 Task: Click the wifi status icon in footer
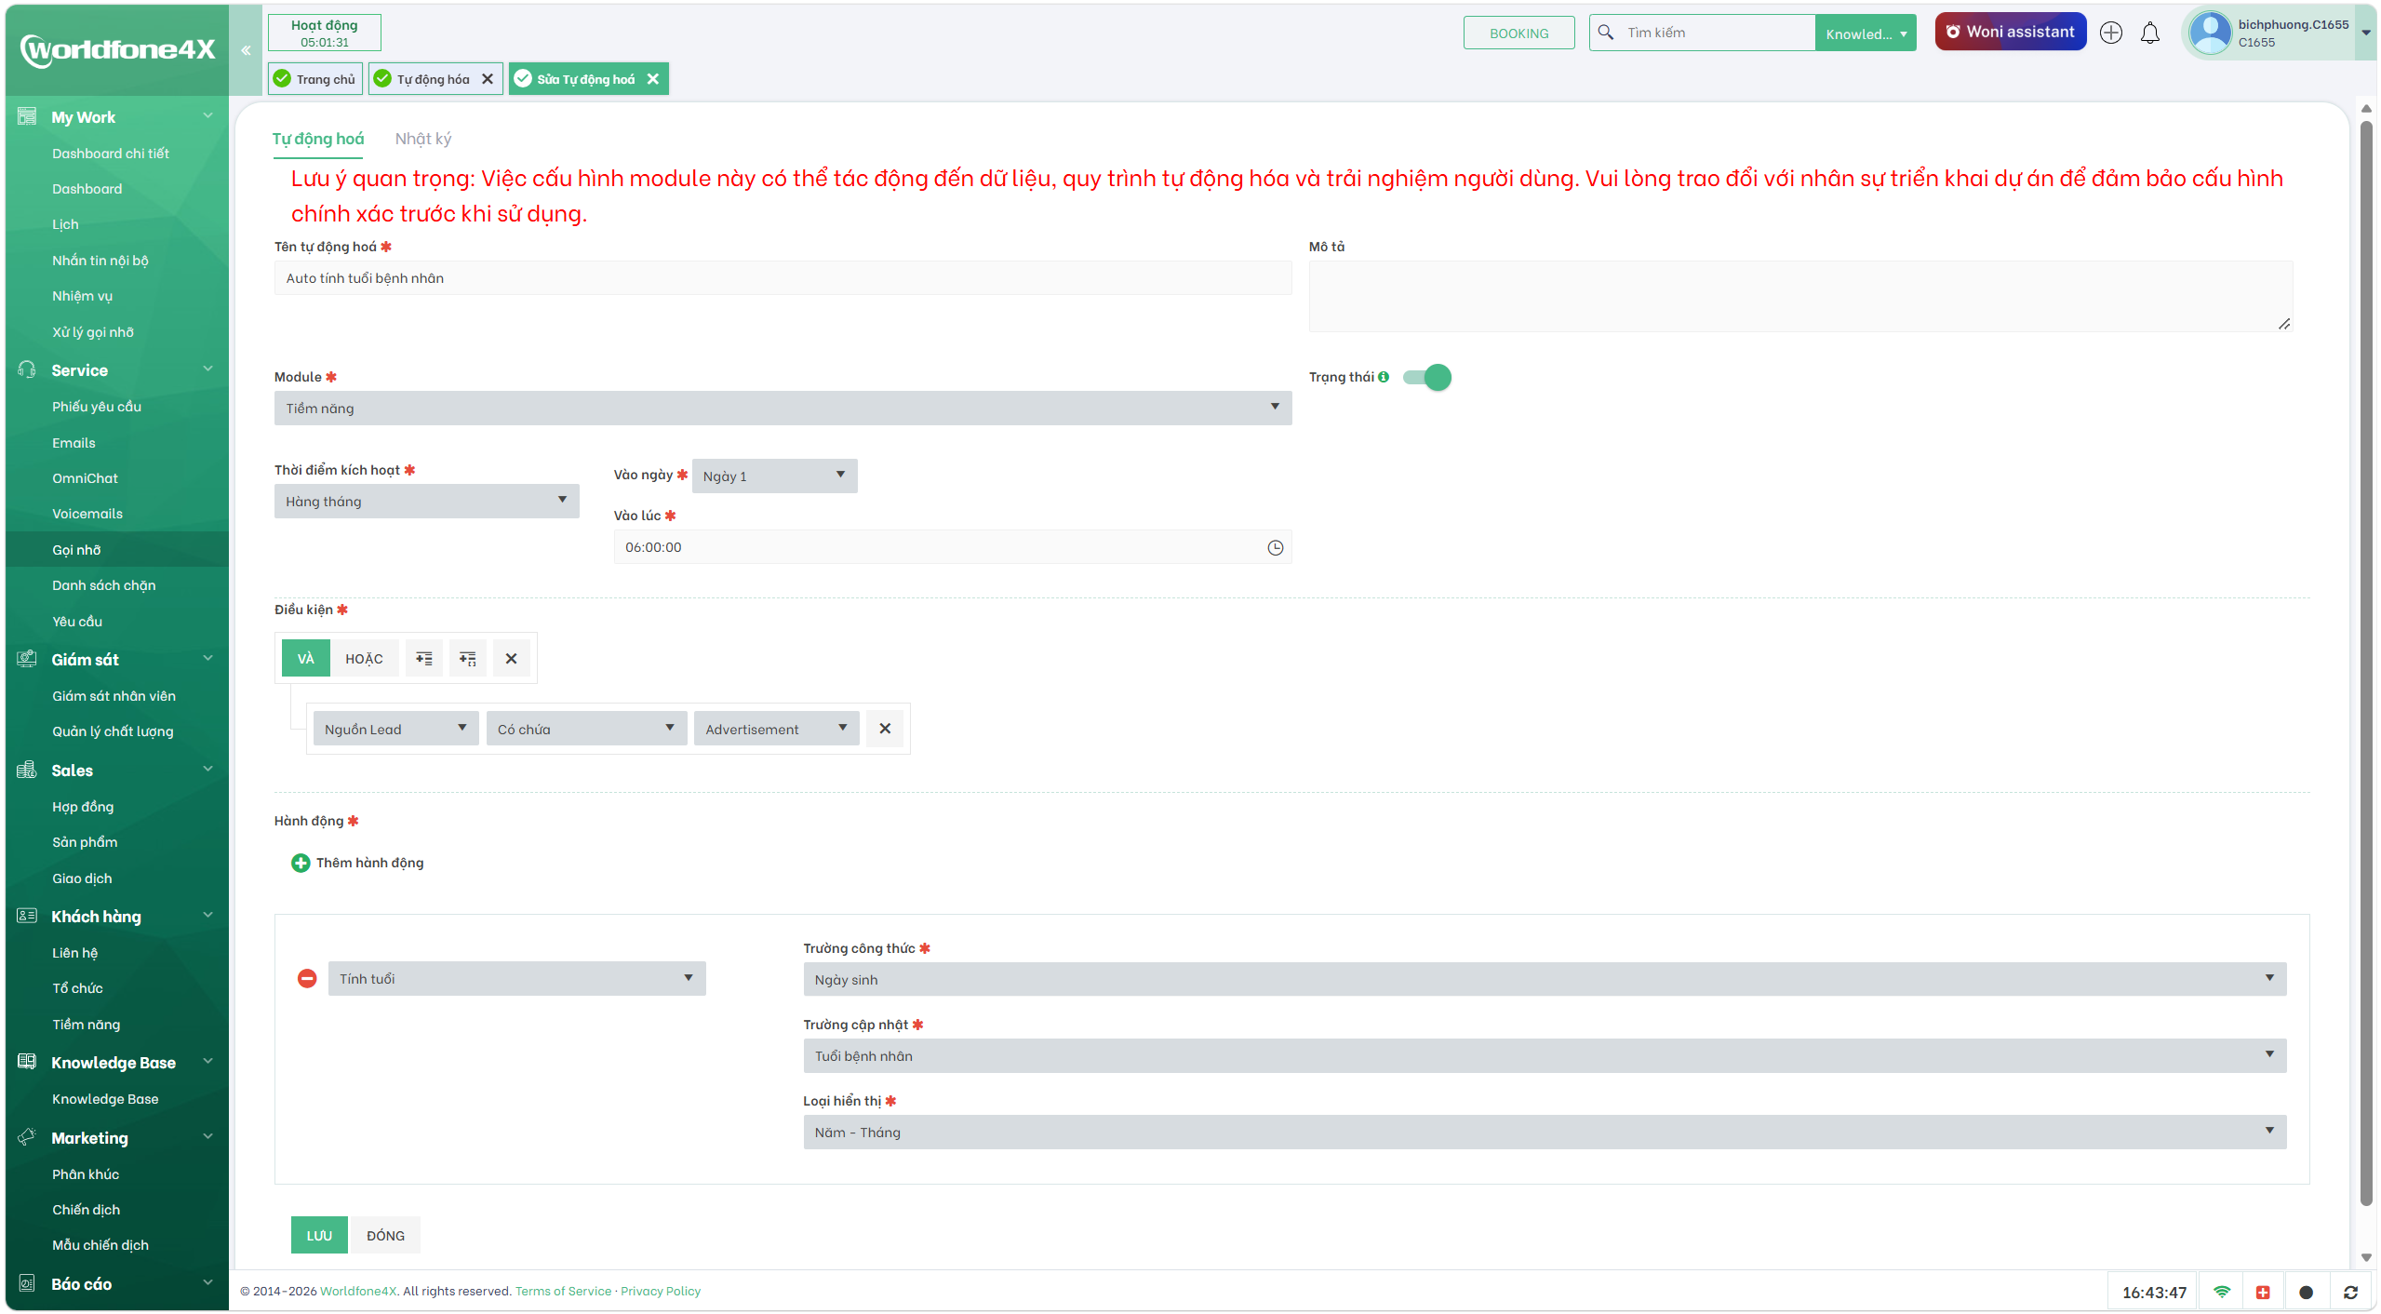point(2222,1292)
